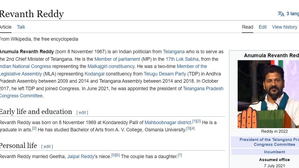
Task: Click the Telugu Desam Party link
Action: click(x=165, y=74)
